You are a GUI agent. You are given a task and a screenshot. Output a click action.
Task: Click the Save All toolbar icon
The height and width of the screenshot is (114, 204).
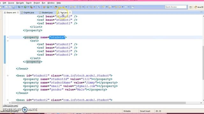coord(10,7)
